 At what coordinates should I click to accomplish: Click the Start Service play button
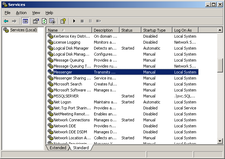pos(74,21)
